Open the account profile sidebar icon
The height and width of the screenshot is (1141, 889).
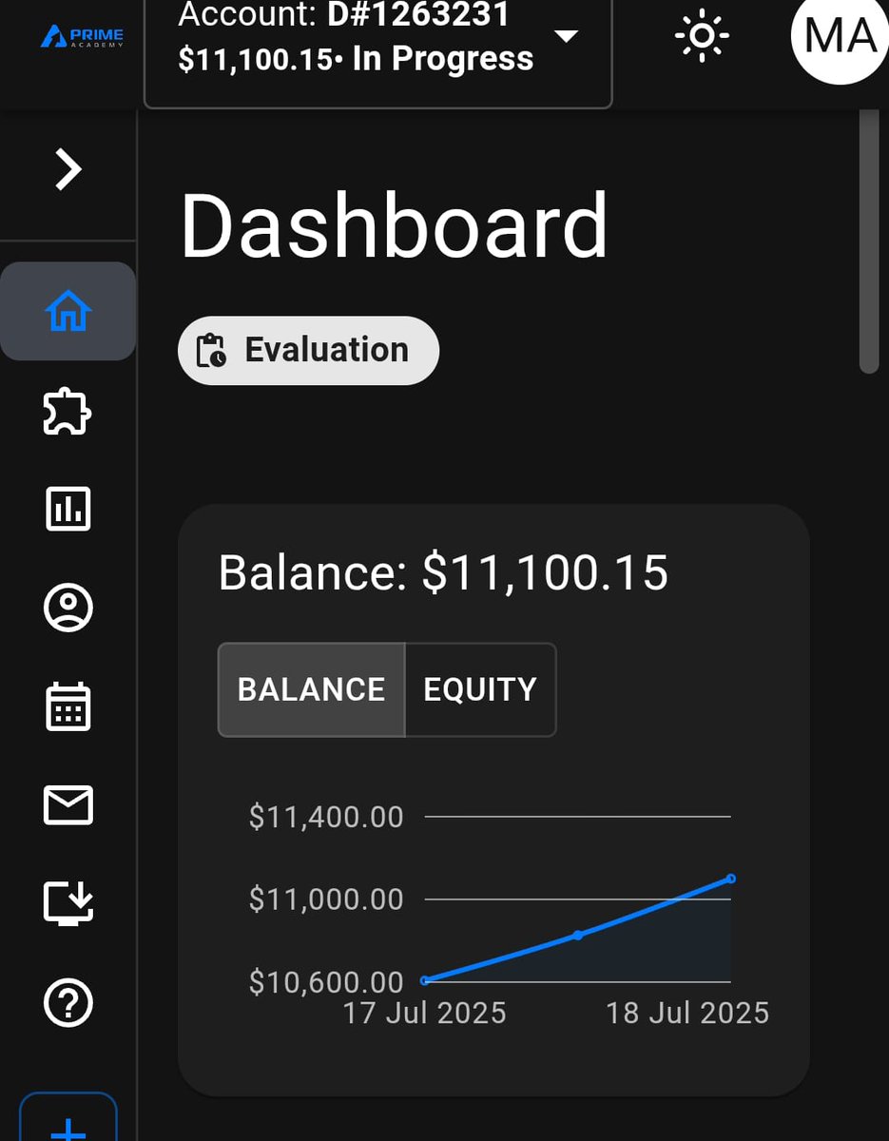coord(68,608)
